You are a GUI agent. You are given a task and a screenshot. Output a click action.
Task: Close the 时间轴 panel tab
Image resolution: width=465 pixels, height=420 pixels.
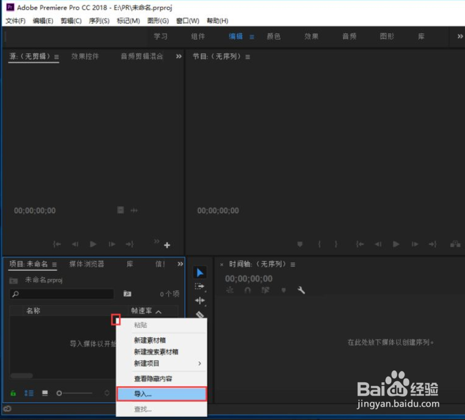(x=221, y=265)
